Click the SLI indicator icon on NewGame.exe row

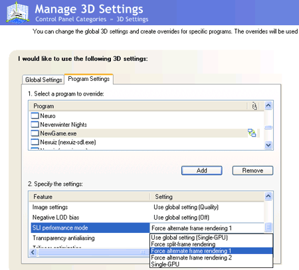[x=252, y=133]
